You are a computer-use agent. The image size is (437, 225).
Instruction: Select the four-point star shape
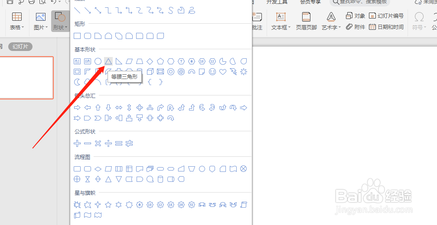pos(98,205)
